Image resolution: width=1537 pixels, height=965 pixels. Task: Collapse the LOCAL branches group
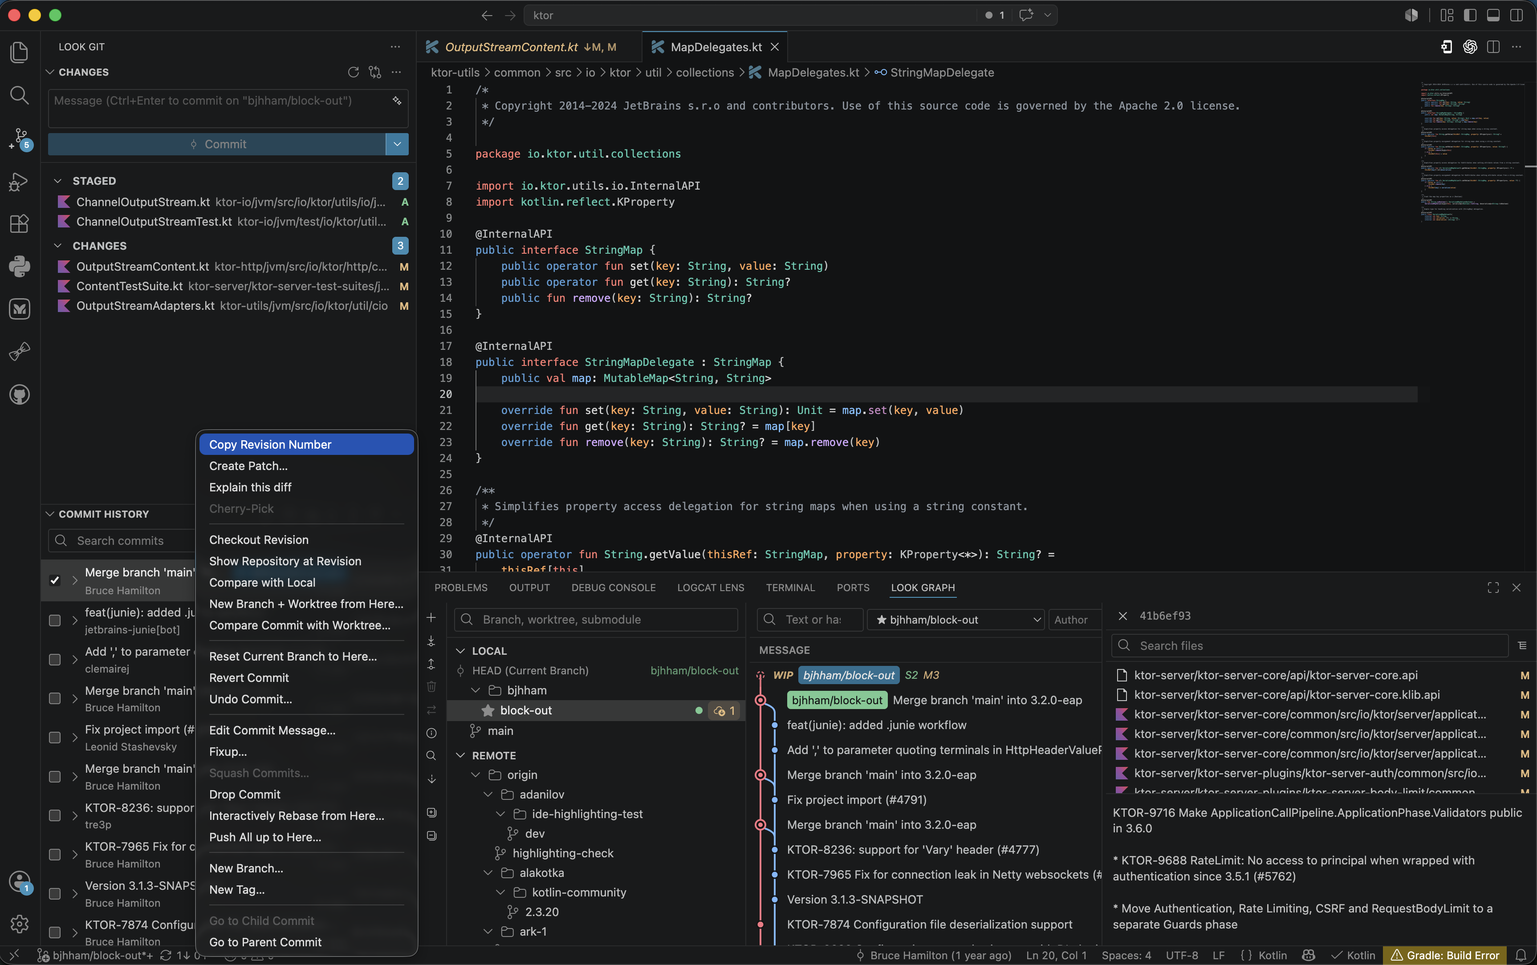click(x=460, y=650)
